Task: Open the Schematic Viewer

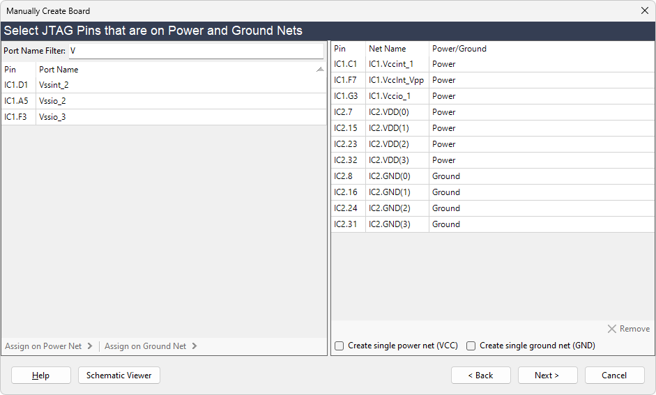Action: (x=119, y=375)
